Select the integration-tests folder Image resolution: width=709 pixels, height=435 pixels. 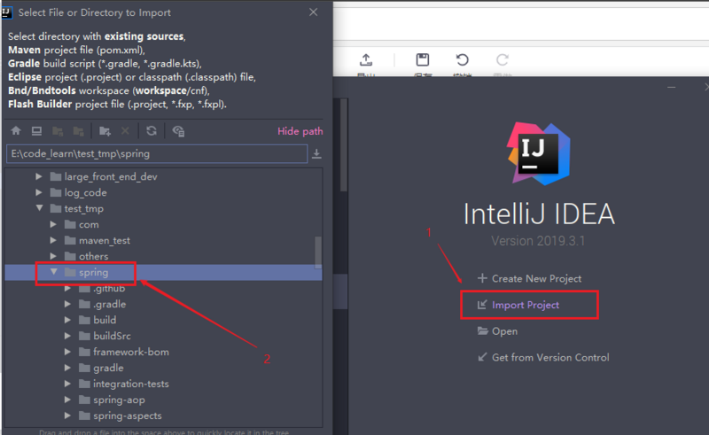pos(130,384)
